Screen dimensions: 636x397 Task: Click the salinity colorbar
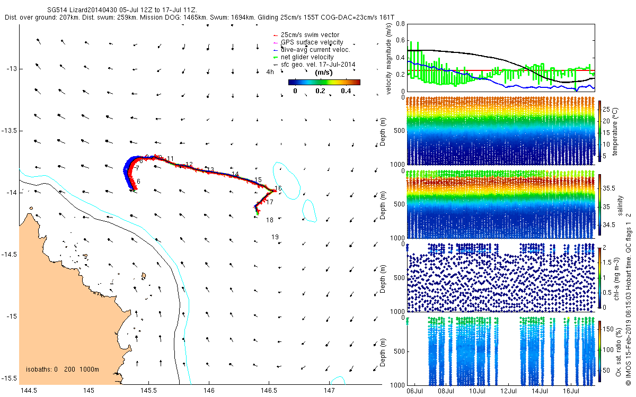click(600, 205)
